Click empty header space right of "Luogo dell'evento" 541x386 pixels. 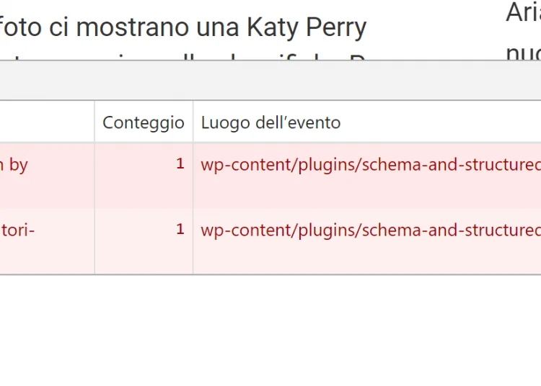click(x=447, y=122)
